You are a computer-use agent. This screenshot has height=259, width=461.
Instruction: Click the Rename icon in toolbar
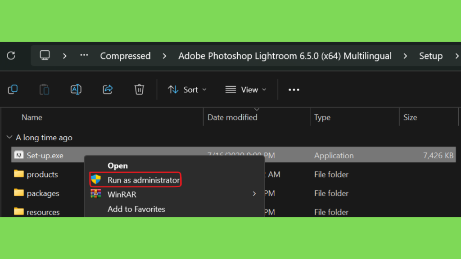click(76, 89)
